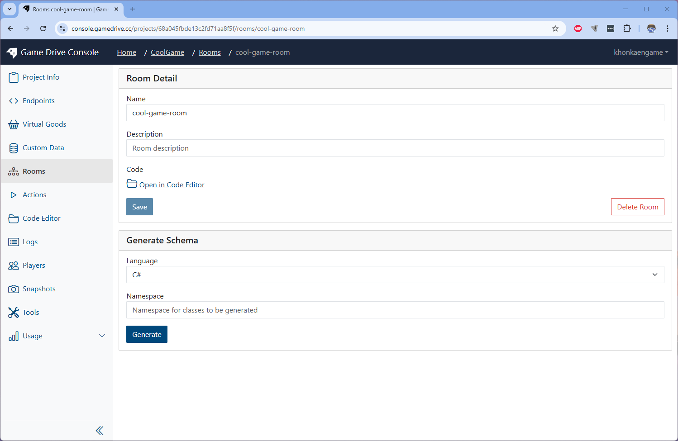Open Virtual Goods basket icon

14,124
